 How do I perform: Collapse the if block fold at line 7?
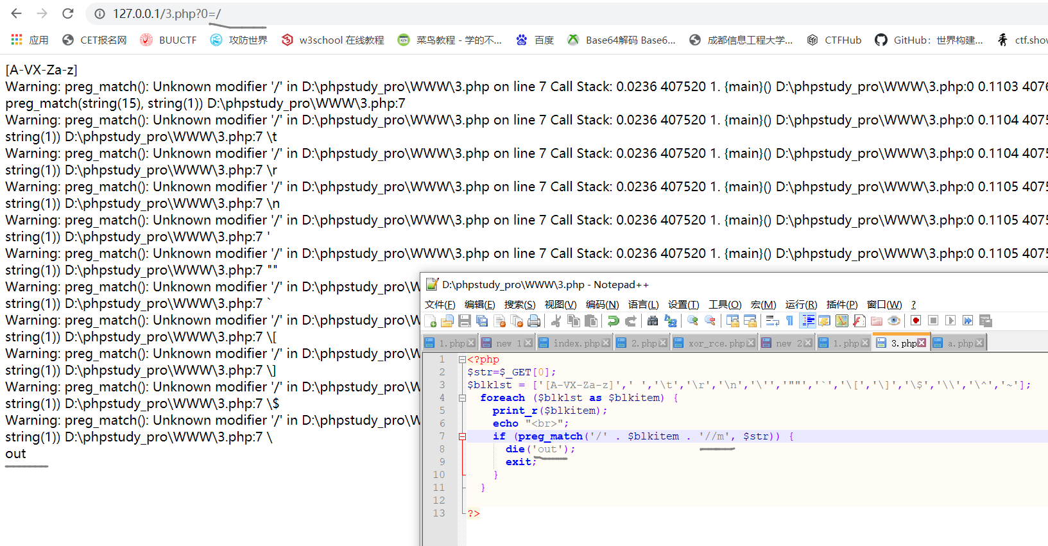[462, 437]
